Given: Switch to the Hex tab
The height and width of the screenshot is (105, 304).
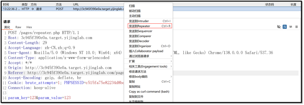Looking at the screenshot, I should [x=29, y=27].
